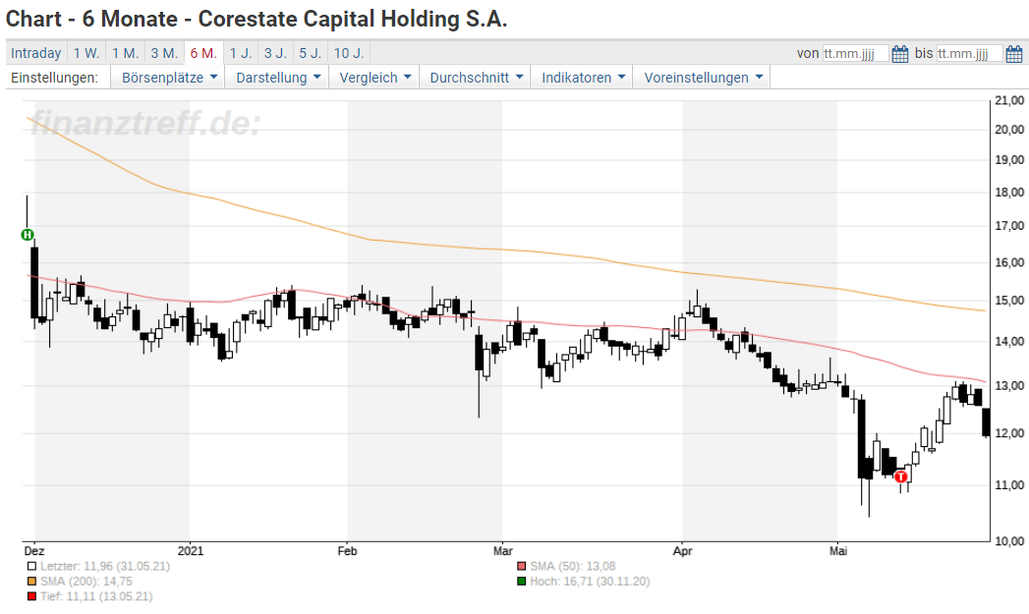Expand the Durchschnitt dropdown menu
Image resolution: width=1029 pixels, height=614 pixels.
click(477, 78)
